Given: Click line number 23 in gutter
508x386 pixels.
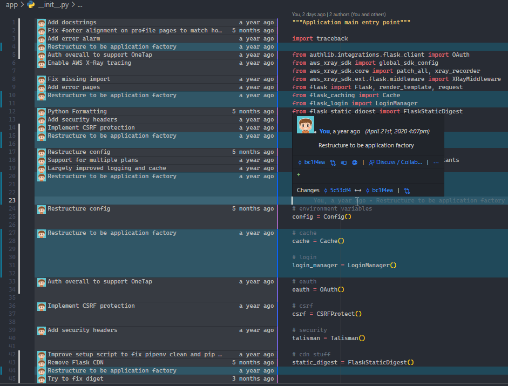Looking at the screenshot, I should 12,201.
